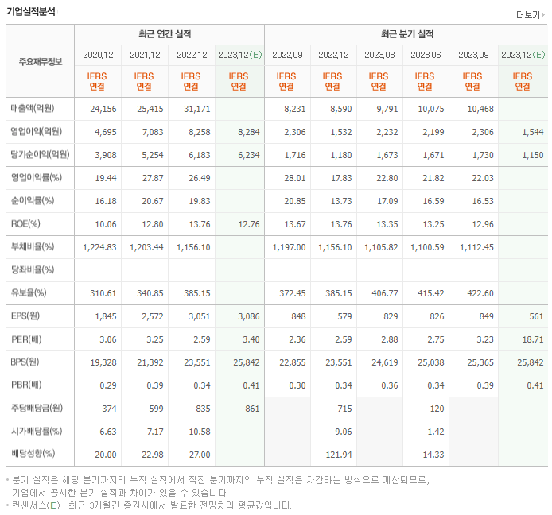Click the 주요재무정보 header cell
The image size is (552, 515).
[40, 62]
